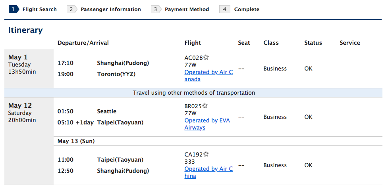Click Star Alliance icon beside AC028
This screenshot has width=388, height=191.
tap(206, 57)
